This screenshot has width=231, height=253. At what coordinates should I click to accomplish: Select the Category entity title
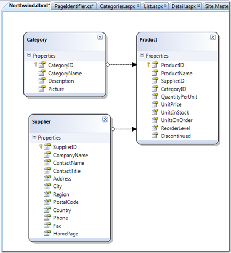tap(37, 40)
